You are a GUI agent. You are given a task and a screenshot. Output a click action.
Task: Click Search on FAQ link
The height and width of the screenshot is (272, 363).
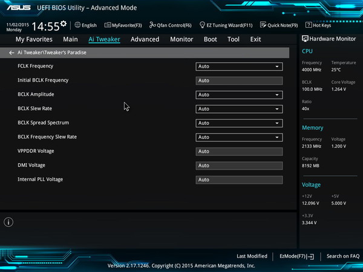(x=343, y=256)
